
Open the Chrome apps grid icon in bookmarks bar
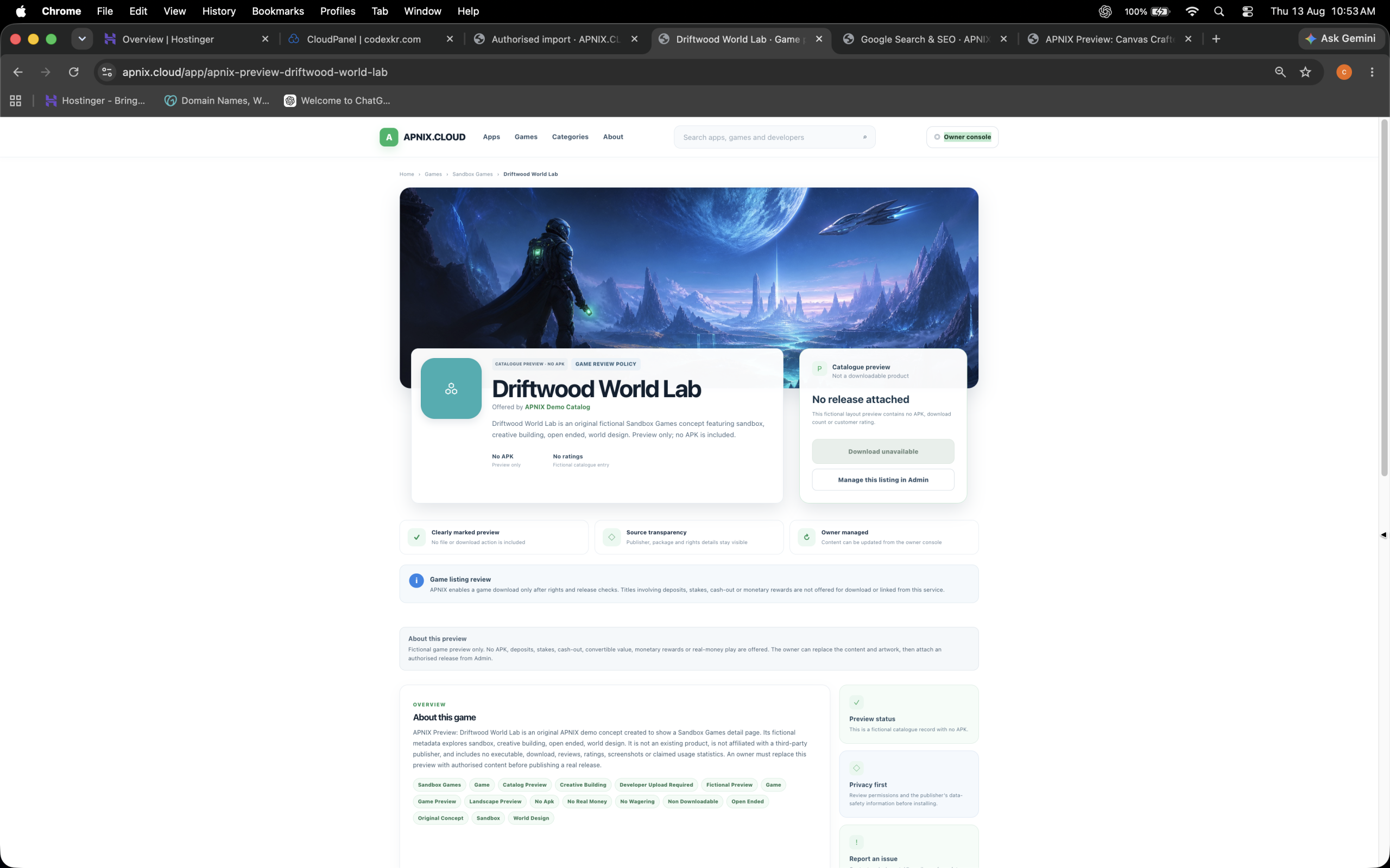(16, 100)
